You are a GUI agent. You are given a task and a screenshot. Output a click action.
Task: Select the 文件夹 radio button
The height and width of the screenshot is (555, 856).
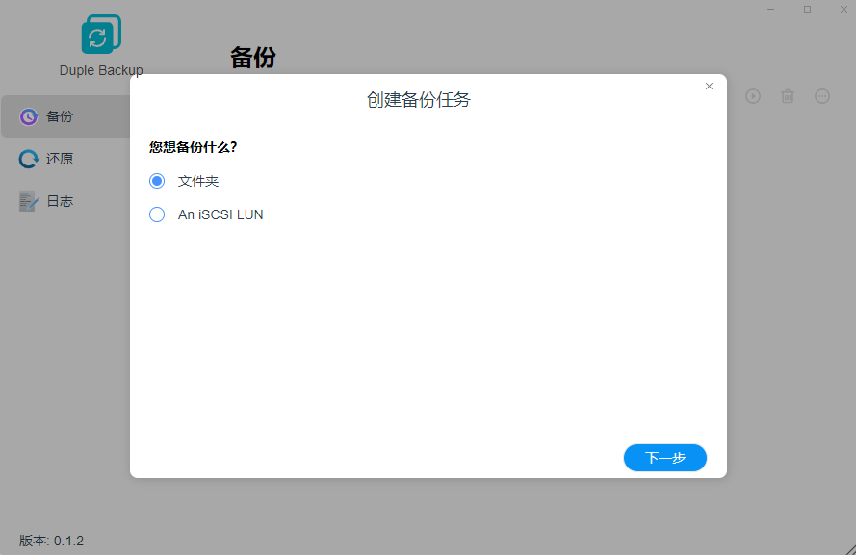(x=157, y=181)
